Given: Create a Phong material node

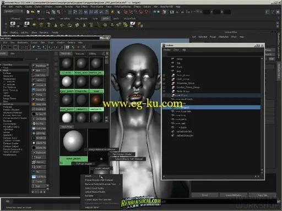Looking at the screenshot, I should click(x=39, y=95).
